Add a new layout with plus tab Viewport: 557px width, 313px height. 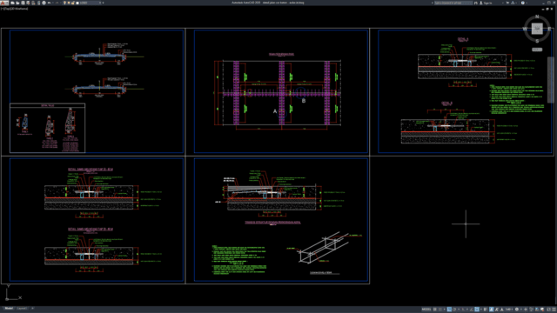click(32, 309)
